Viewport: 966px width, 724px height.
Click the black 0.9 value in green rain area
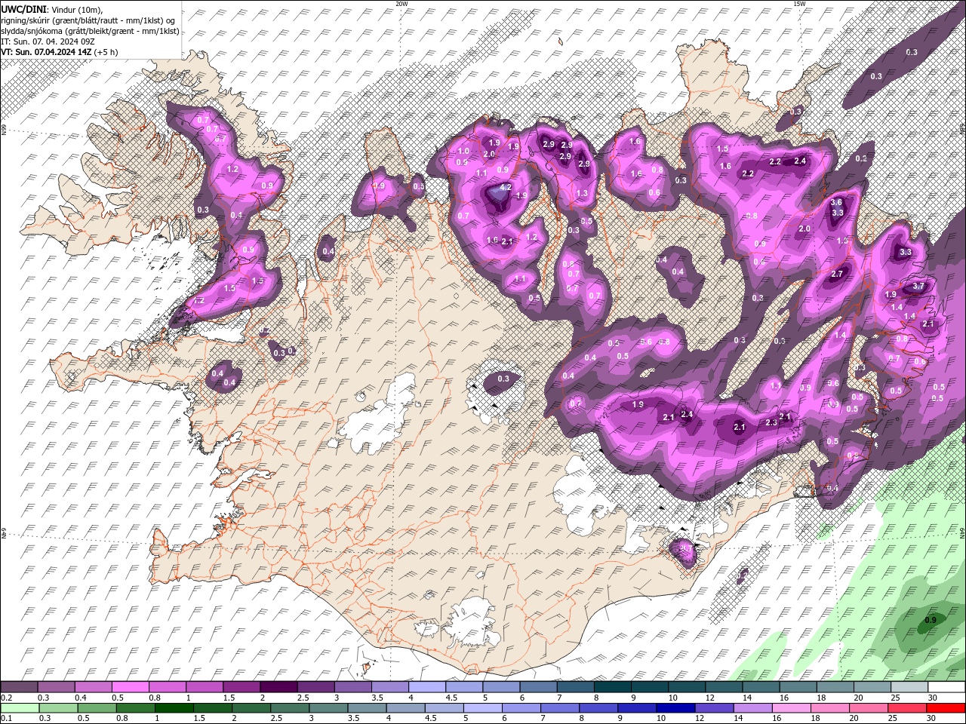point(931,621)
